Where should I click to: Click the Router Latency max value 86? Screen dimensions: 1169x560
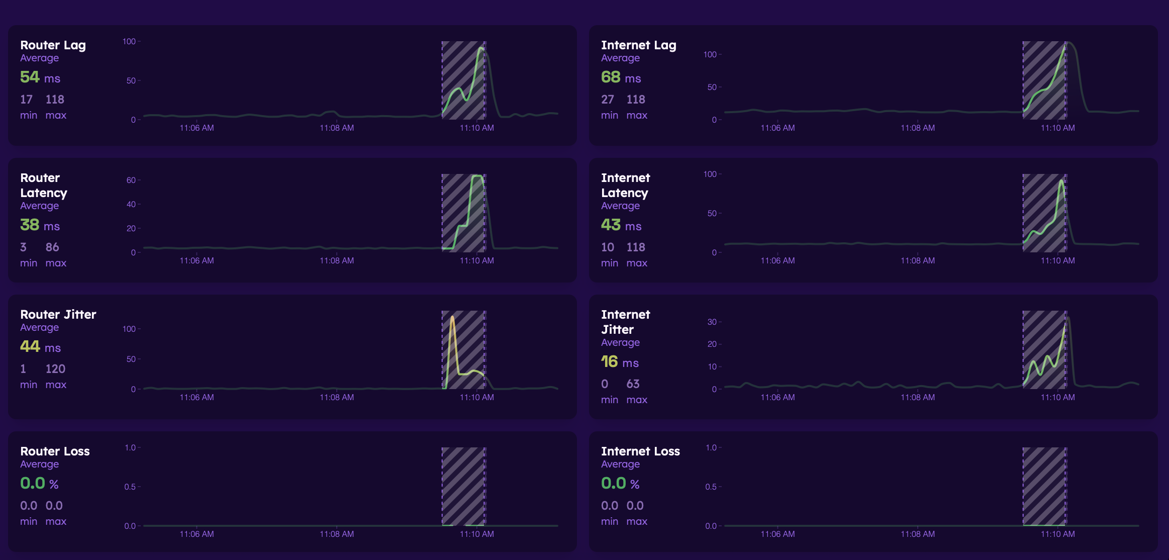tap(52, 247)
